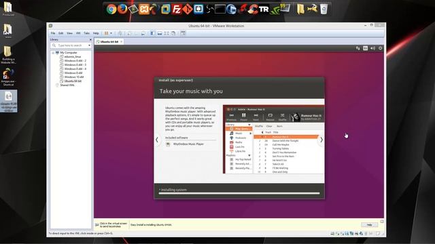
Task: Open the Edit menu
Action: click(60, 33)
